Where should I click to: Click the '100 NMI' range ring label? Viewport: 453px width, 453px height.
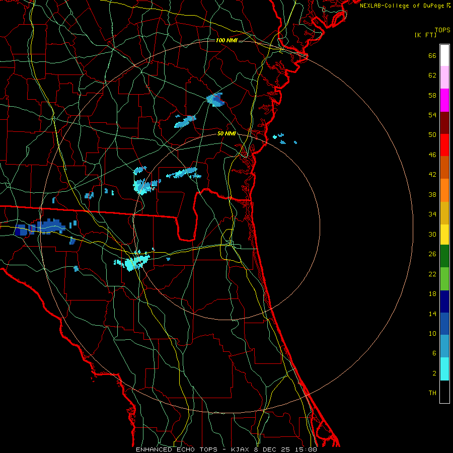point(226,40)
